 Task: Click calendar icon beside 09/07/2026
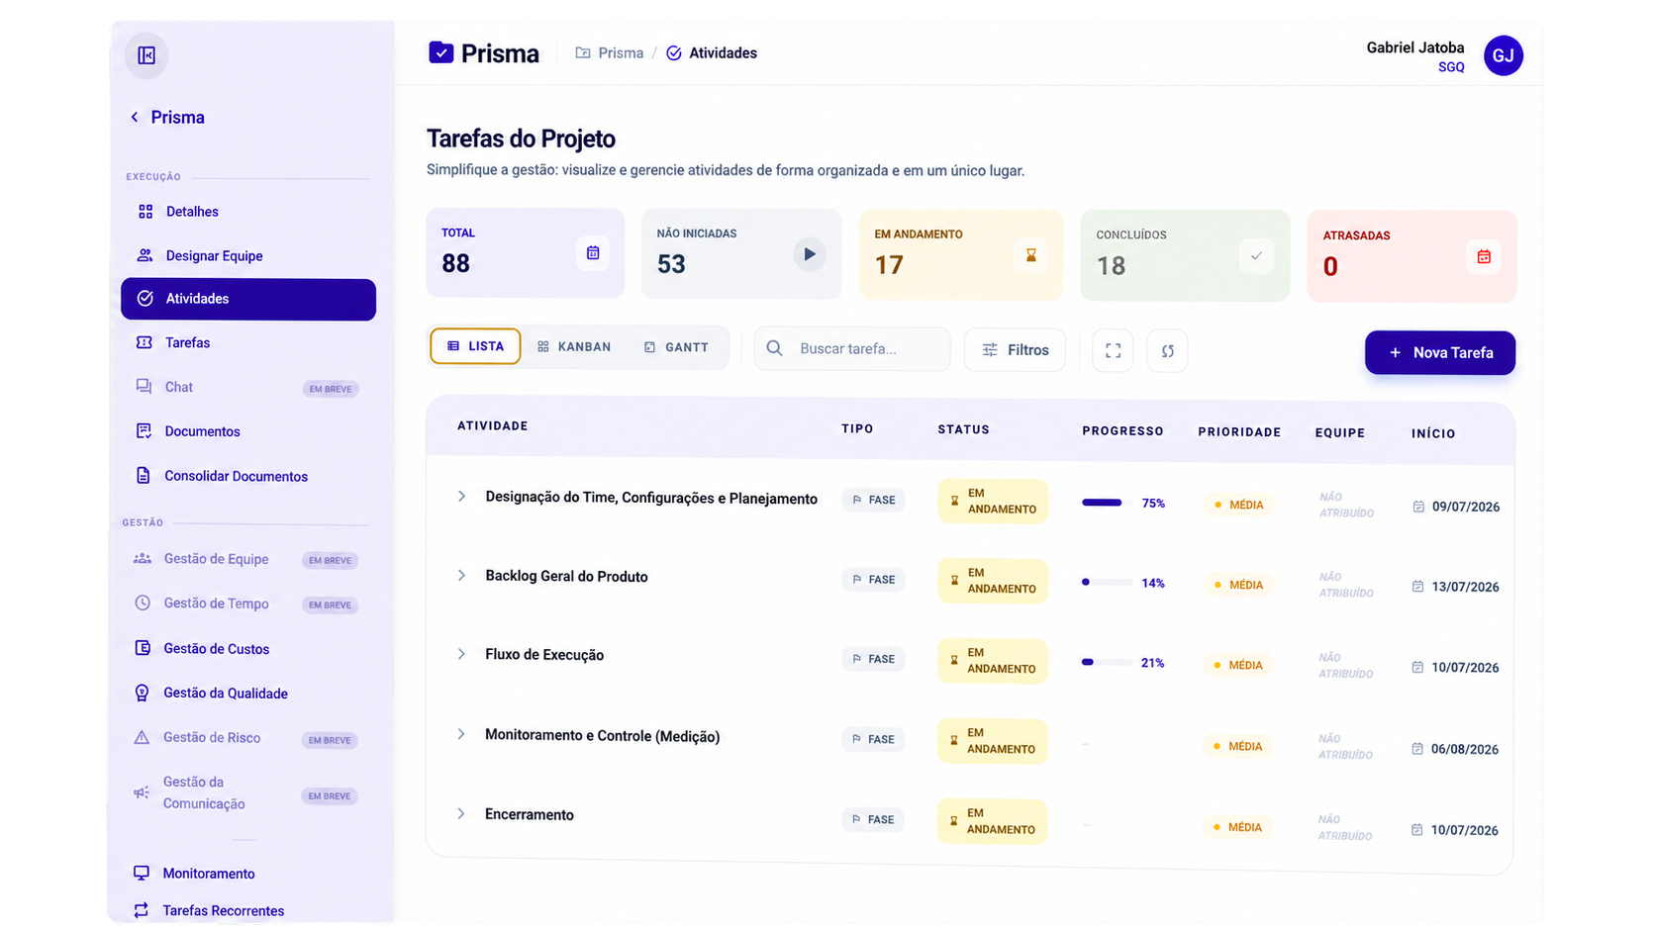click(x=1418, y=507)
